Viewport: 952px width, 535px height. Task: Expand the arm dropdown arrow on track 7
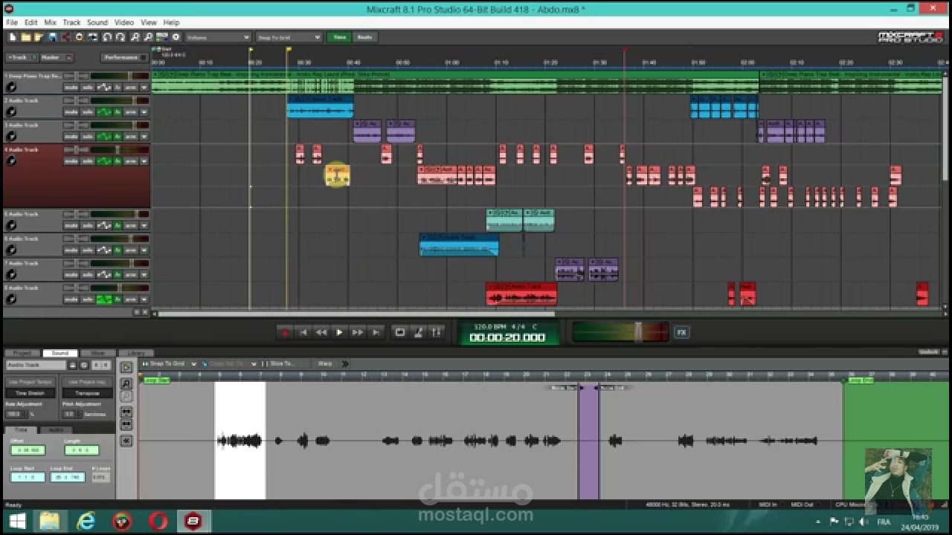pyautogui.click(x=144, y=275)
